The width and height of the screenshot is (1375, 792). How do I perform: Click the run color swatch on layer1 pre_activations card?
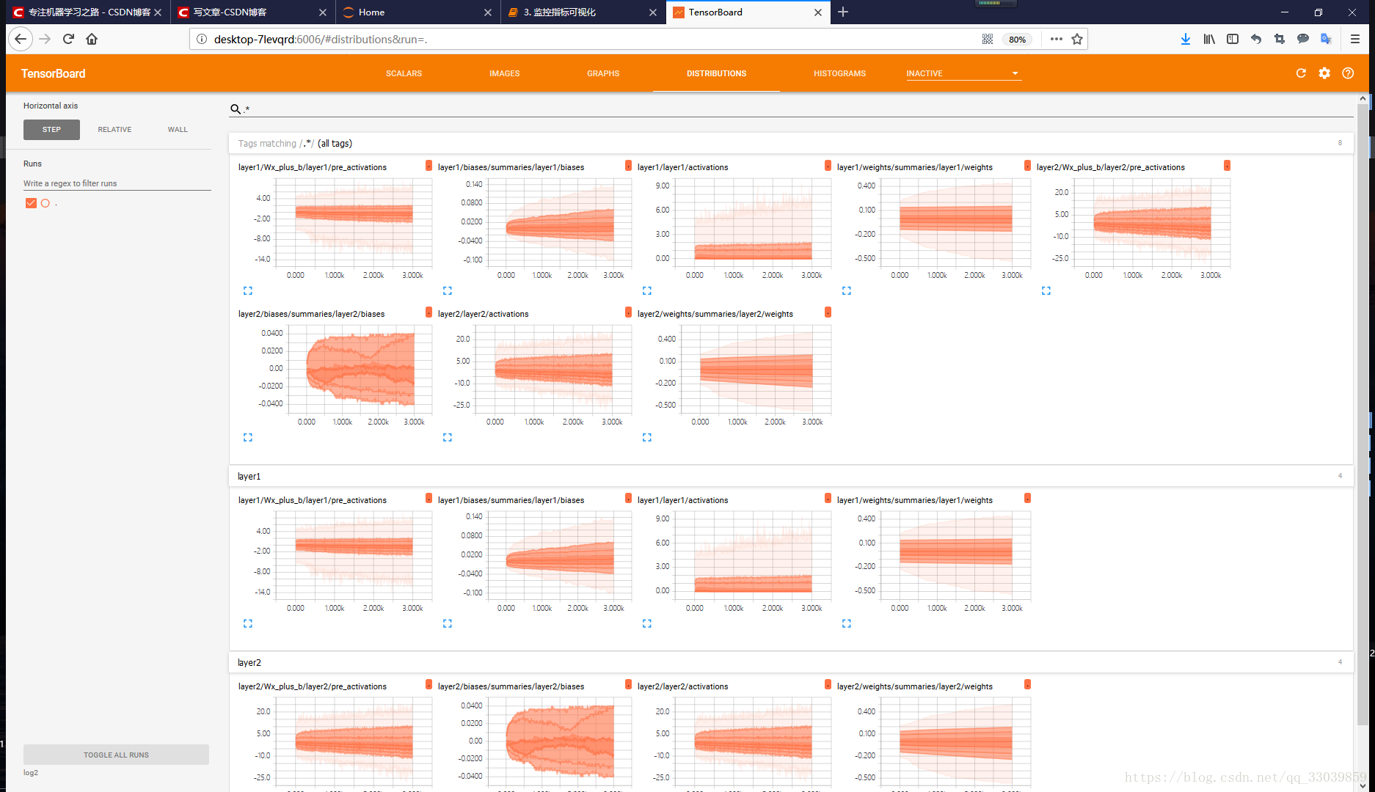tap(428, 166)
